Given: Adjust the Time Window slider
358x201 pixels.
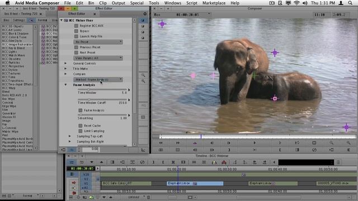Looking at the screenshot, I should [102, 89].
